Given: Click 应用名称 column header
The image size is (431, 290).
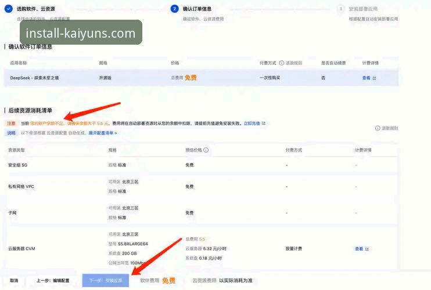Looking at the screenshot, I should (19, 63).
